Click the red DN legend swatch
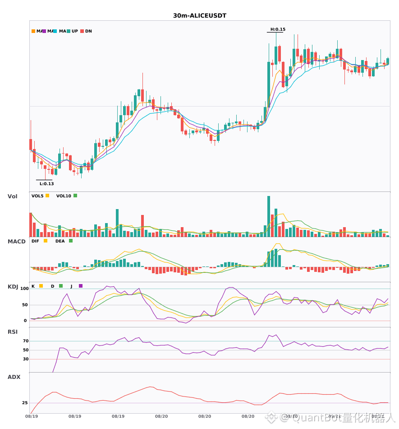 [82, 31]
